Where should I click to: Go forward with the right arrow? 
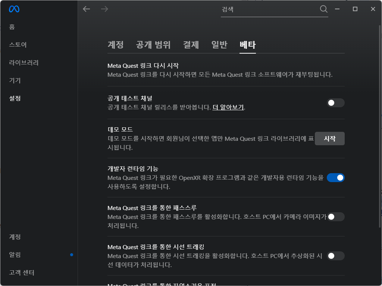[104, 9]
